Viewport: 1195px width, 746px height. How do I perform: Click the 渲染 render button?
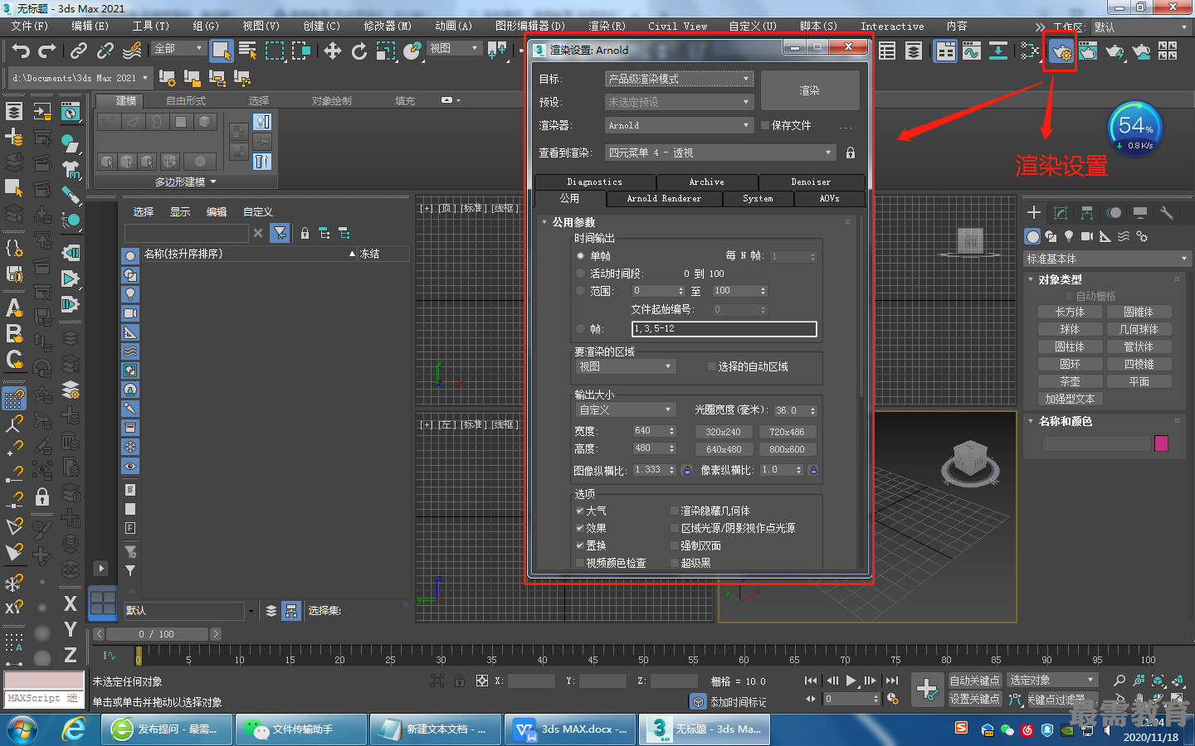click(810, 90)
